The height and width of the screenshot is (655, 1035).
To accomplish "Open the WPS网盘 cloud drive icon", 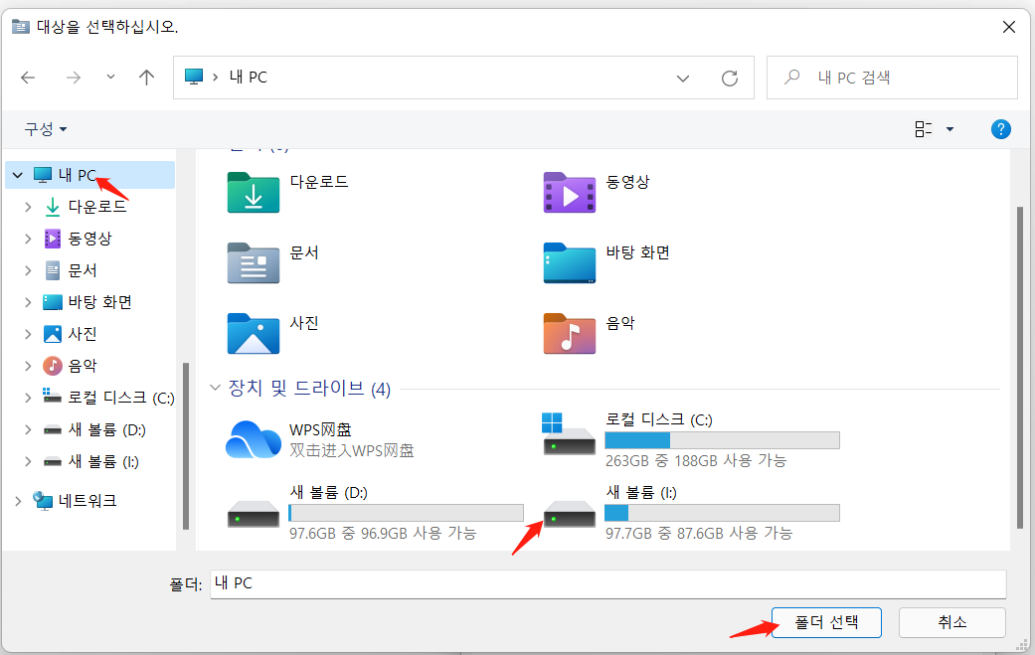I will click(x=253, y=439).
